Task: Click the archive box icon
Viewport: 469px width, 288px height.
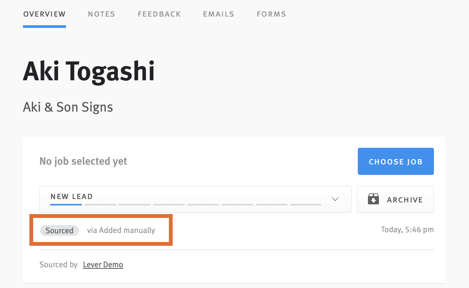Action: [x=374, y=199]
